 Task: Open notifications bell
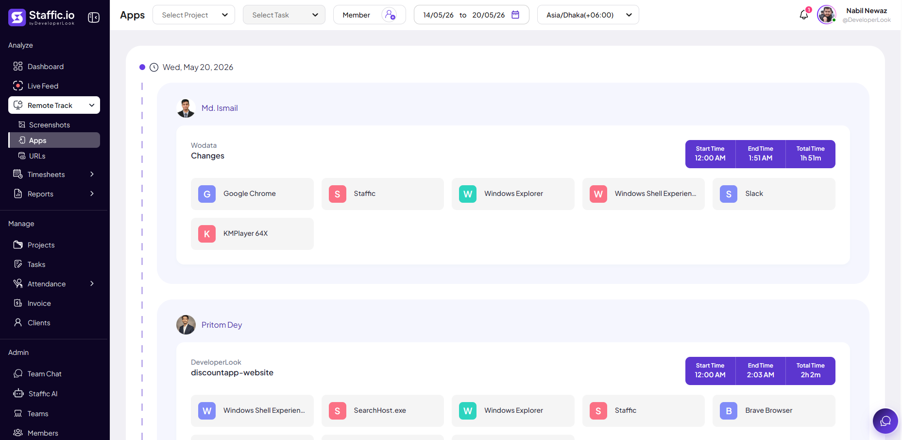pyautogui.click(x=804, y=15)
